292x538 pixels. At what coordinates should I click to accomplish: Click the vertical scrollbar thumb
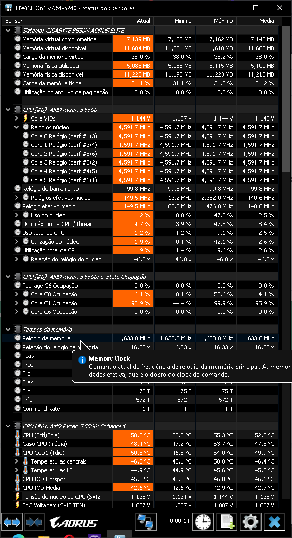click(286, 98)
